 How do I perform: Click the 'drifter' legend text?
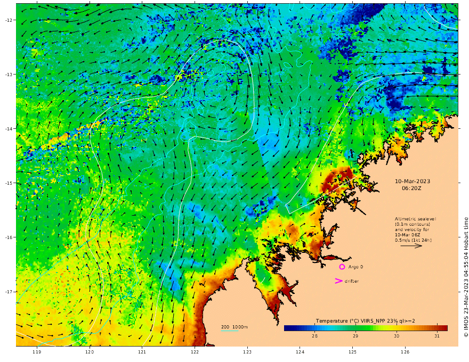point(351,281)
